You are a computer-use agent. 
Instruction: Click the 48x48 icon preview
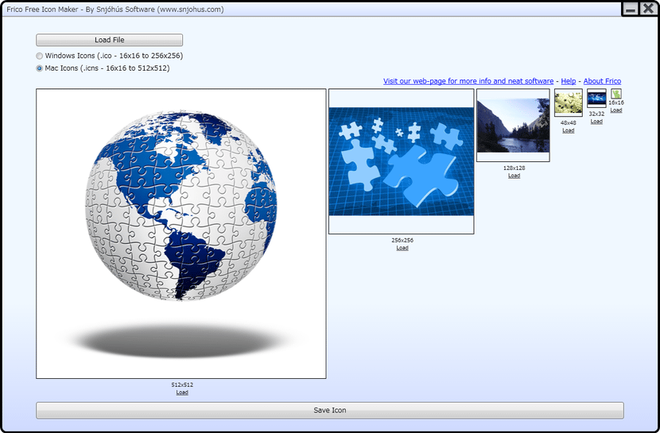[x=569, y=102]
